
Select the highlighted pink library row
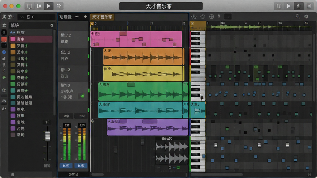pos(31,39)
